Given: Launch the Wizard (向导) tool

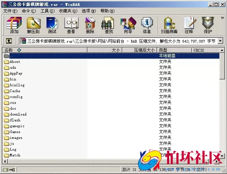Looking at the screenshot, I should pyautogui.click(x=128, y=25).
